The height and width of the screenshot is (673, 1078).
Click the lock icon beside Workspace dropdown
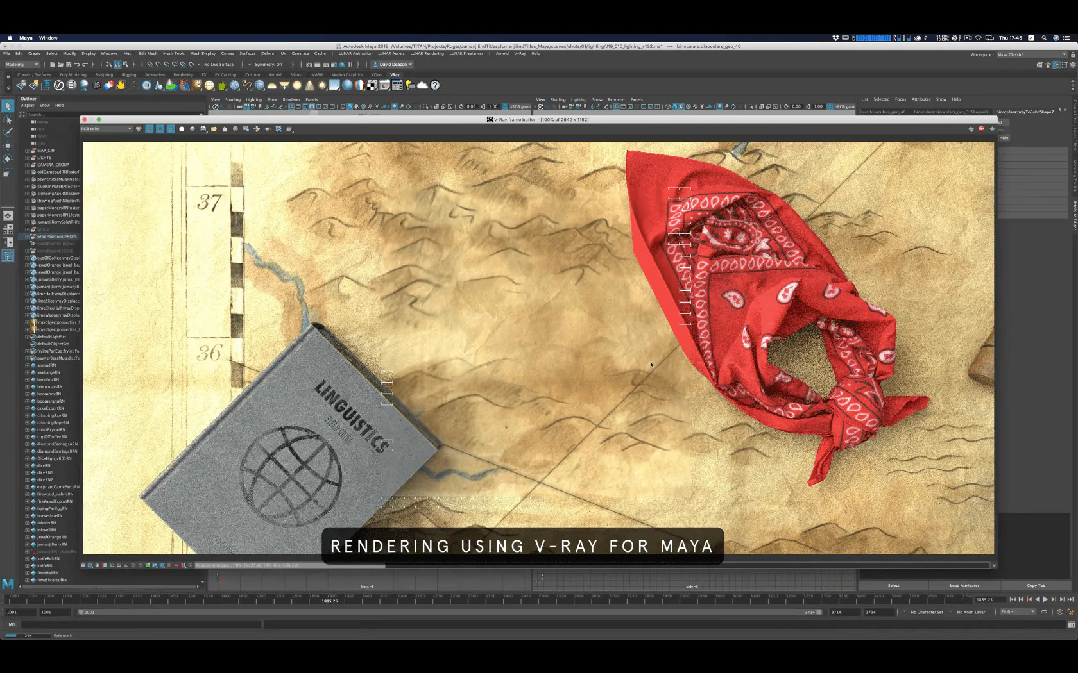pos(1073,54)
